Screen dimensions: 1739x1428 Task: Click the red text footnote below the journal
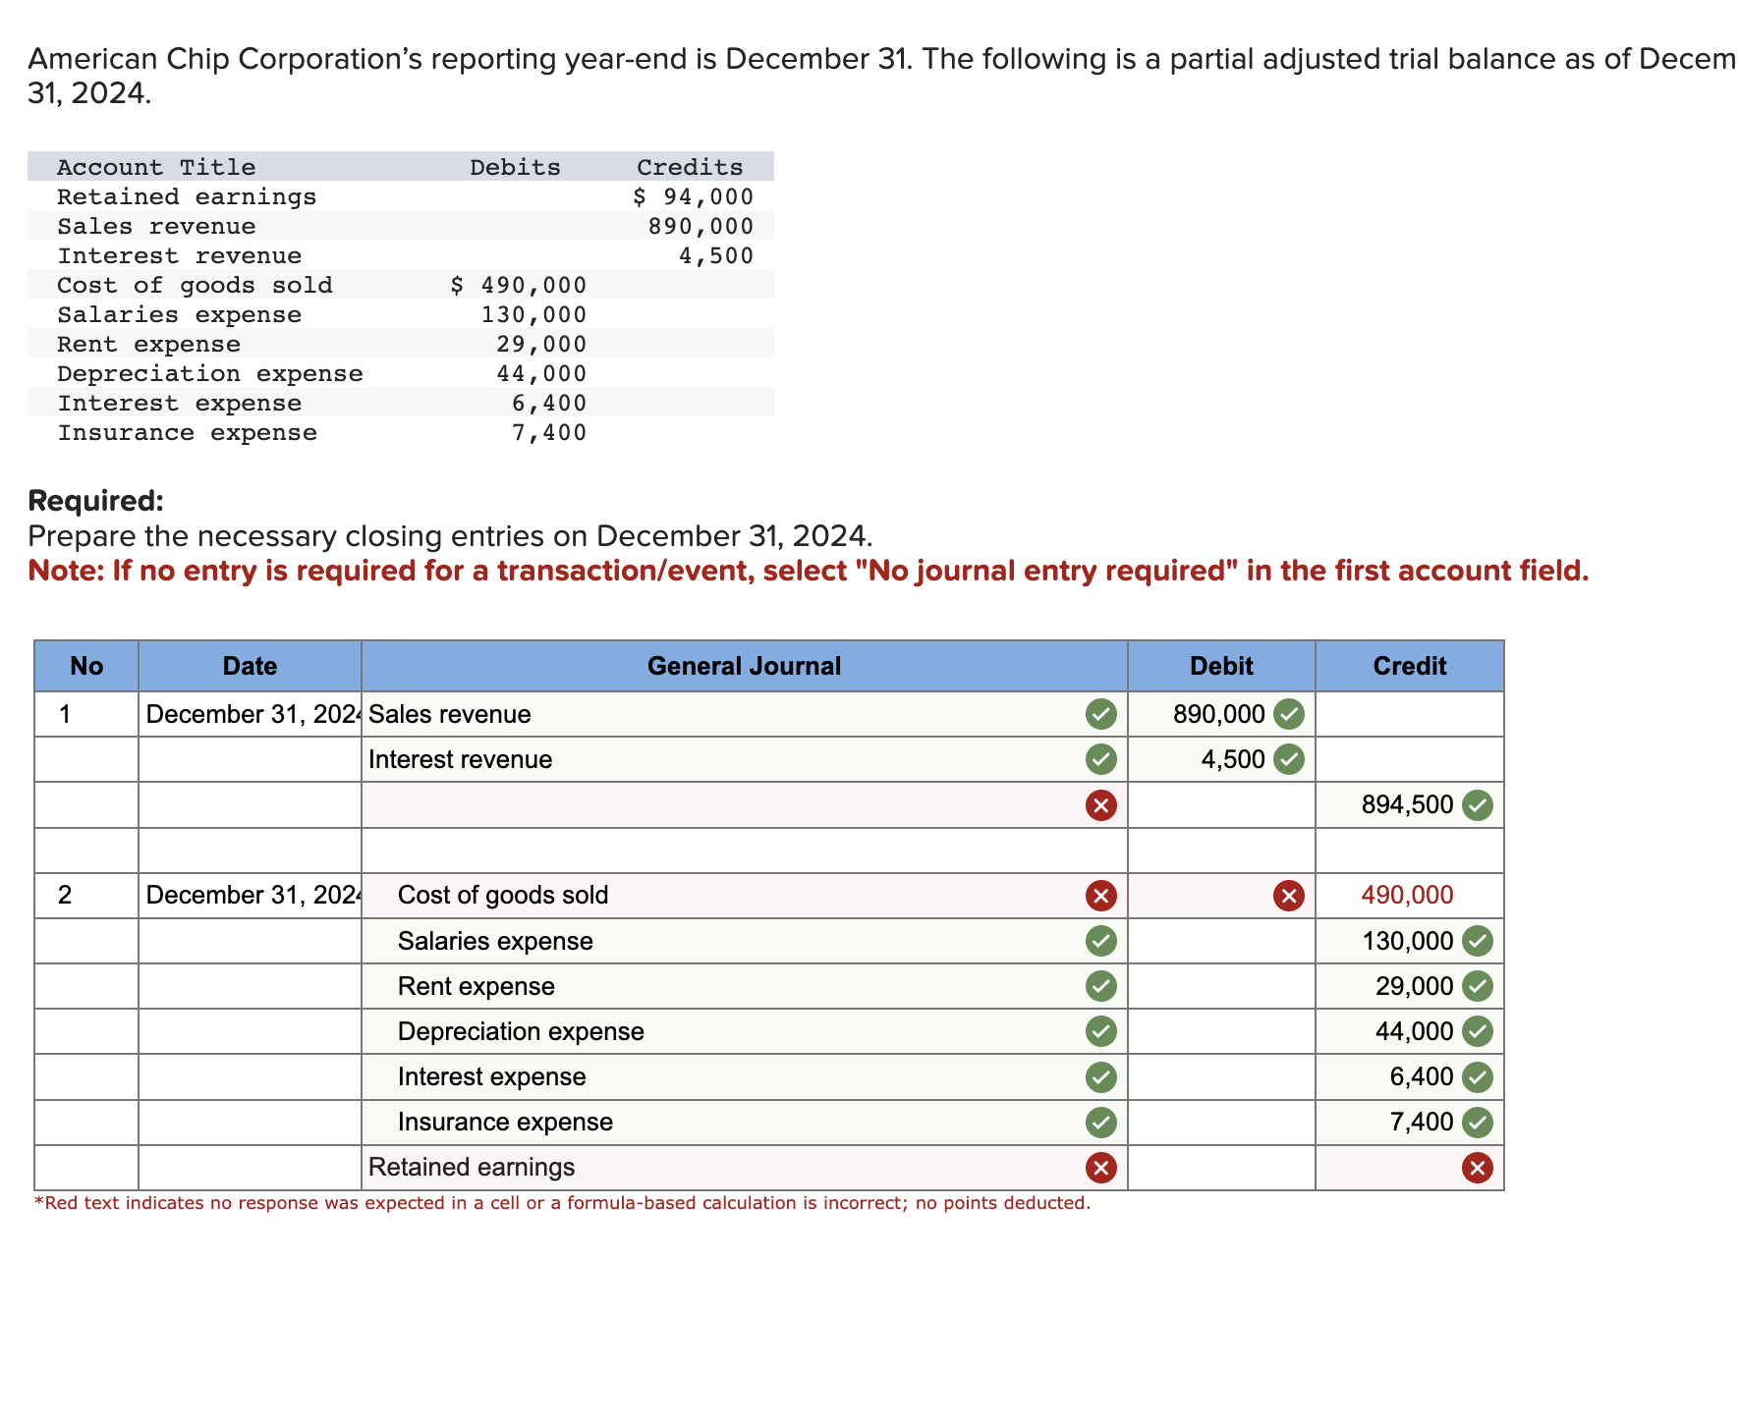tap(562, 1203)
